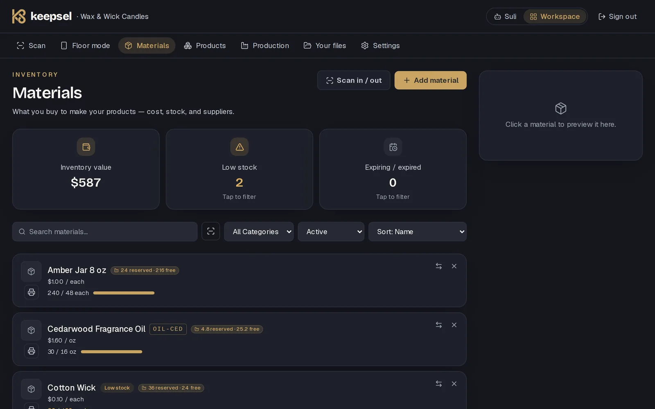The height and width of the screenshot is (409, 655).
Task: Click the OIL-CED SKU tag
Action: pos(168,329)
